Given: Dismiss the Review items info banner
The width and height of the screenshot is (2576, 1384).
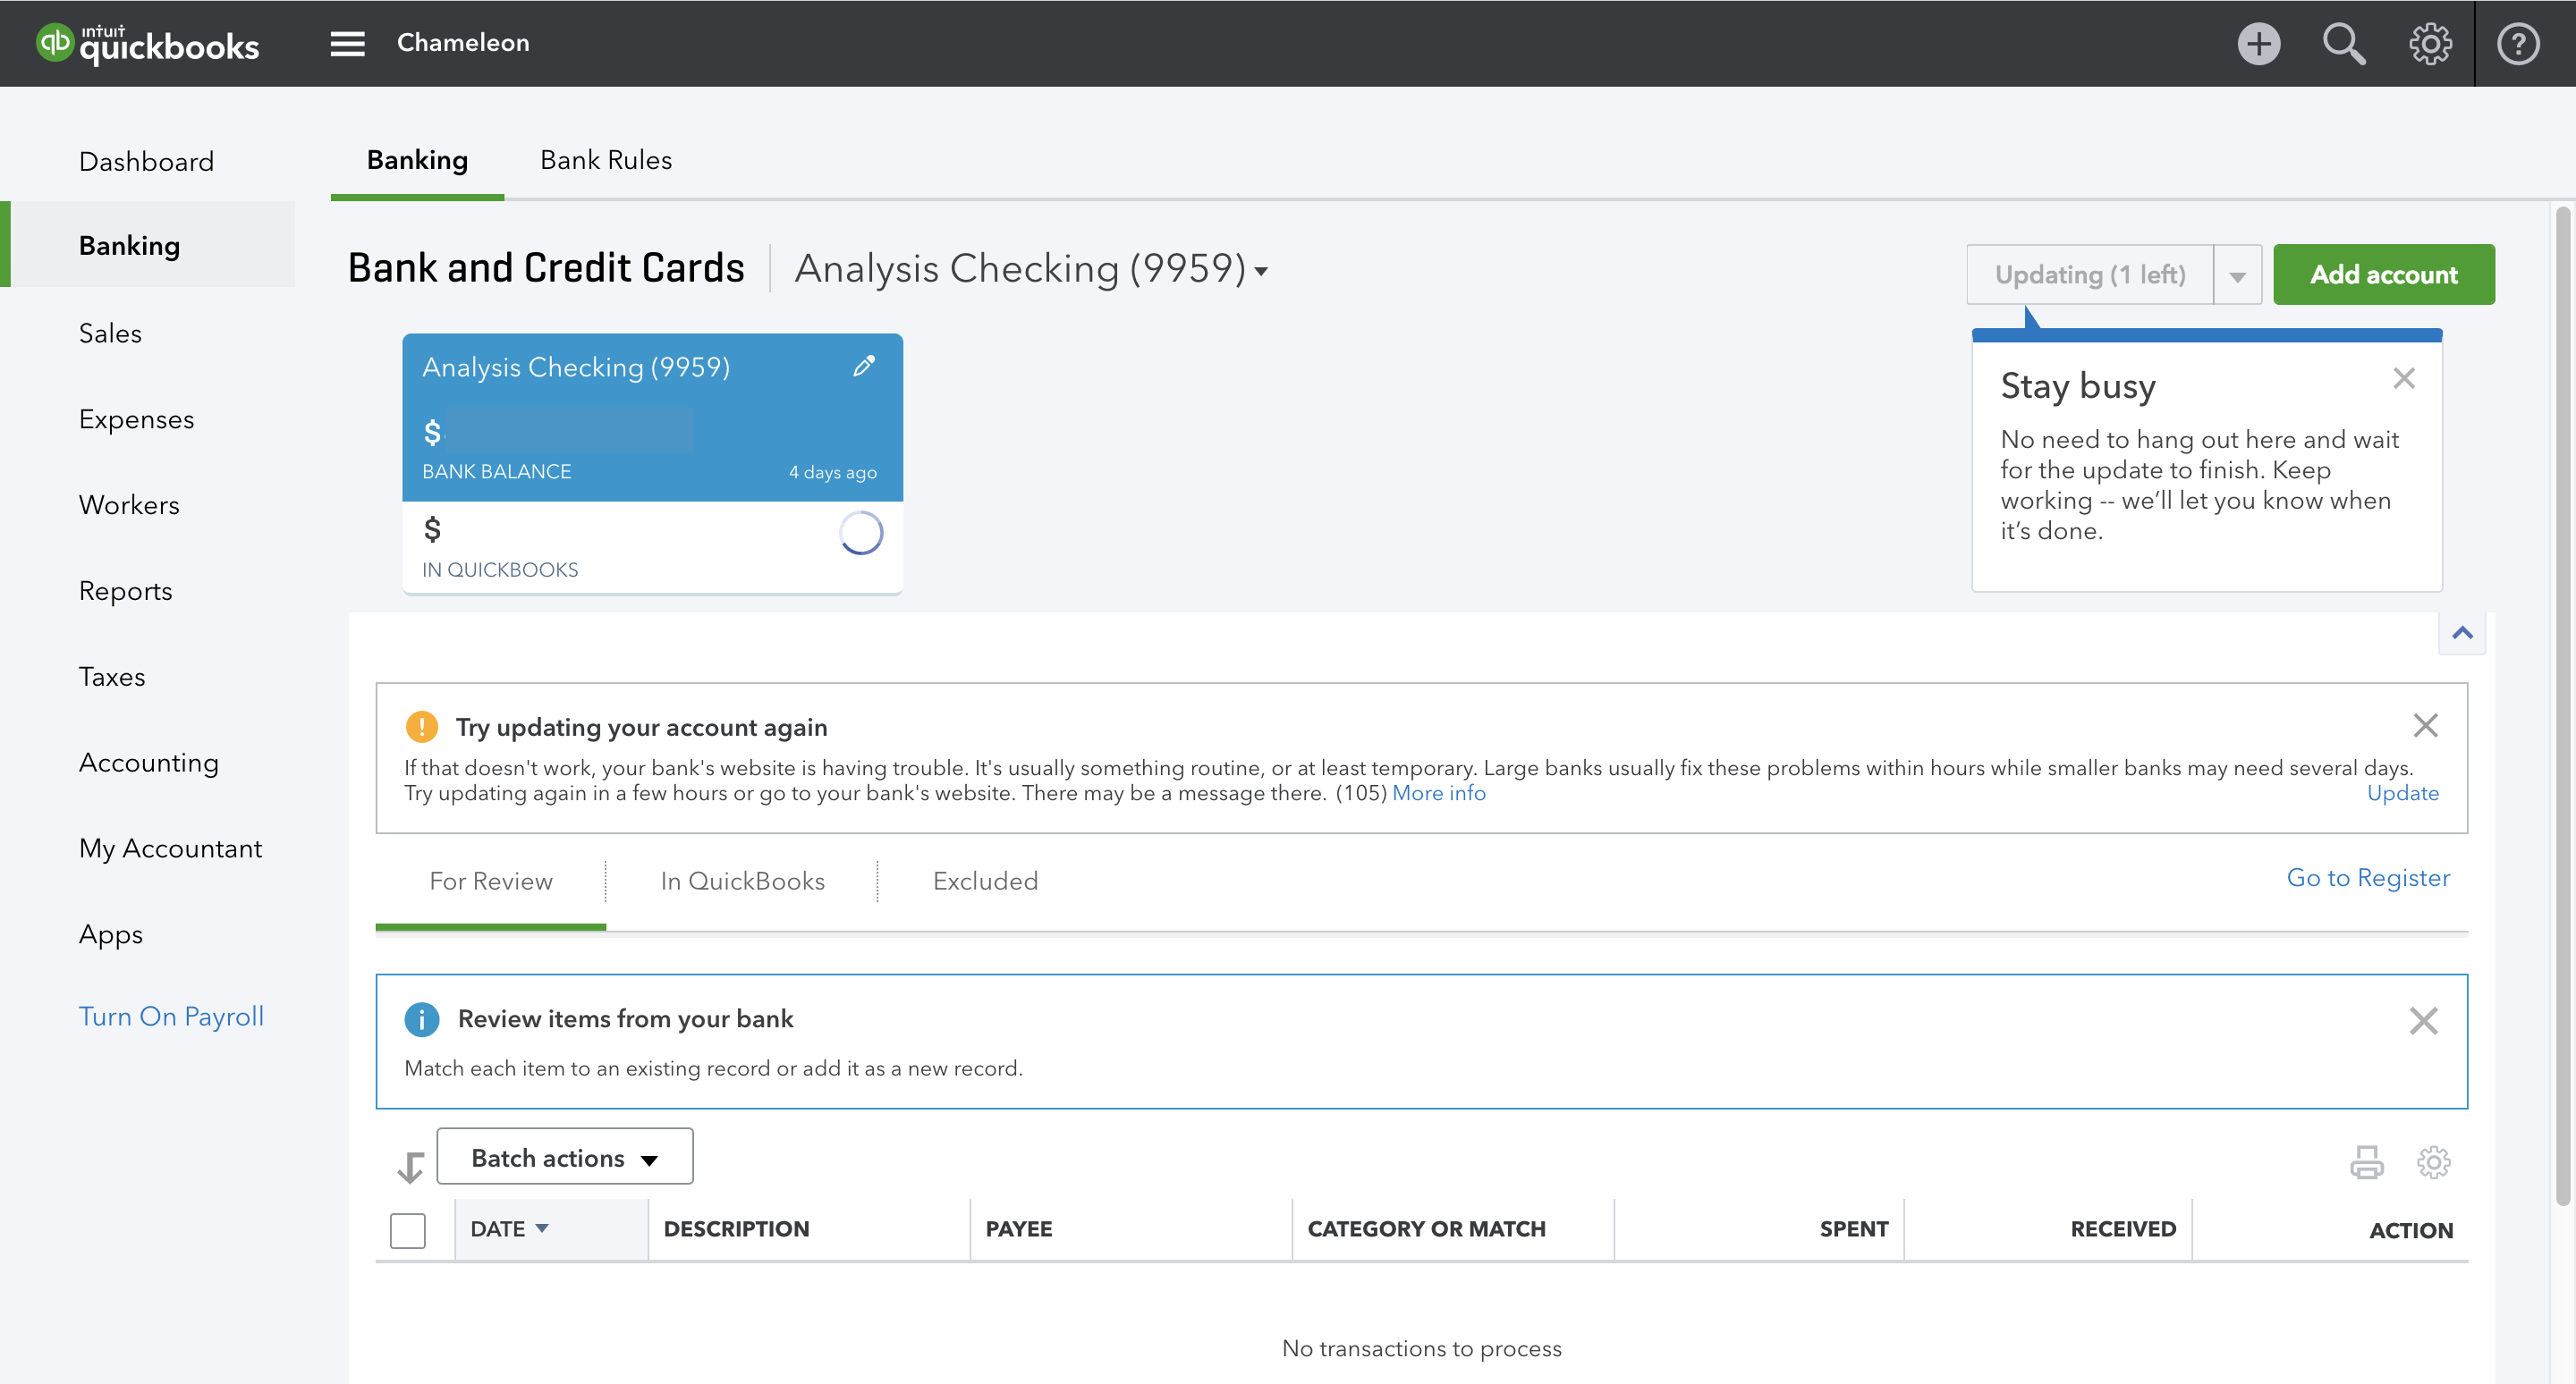Looking at the screenshot, I should (2423, 1020).
